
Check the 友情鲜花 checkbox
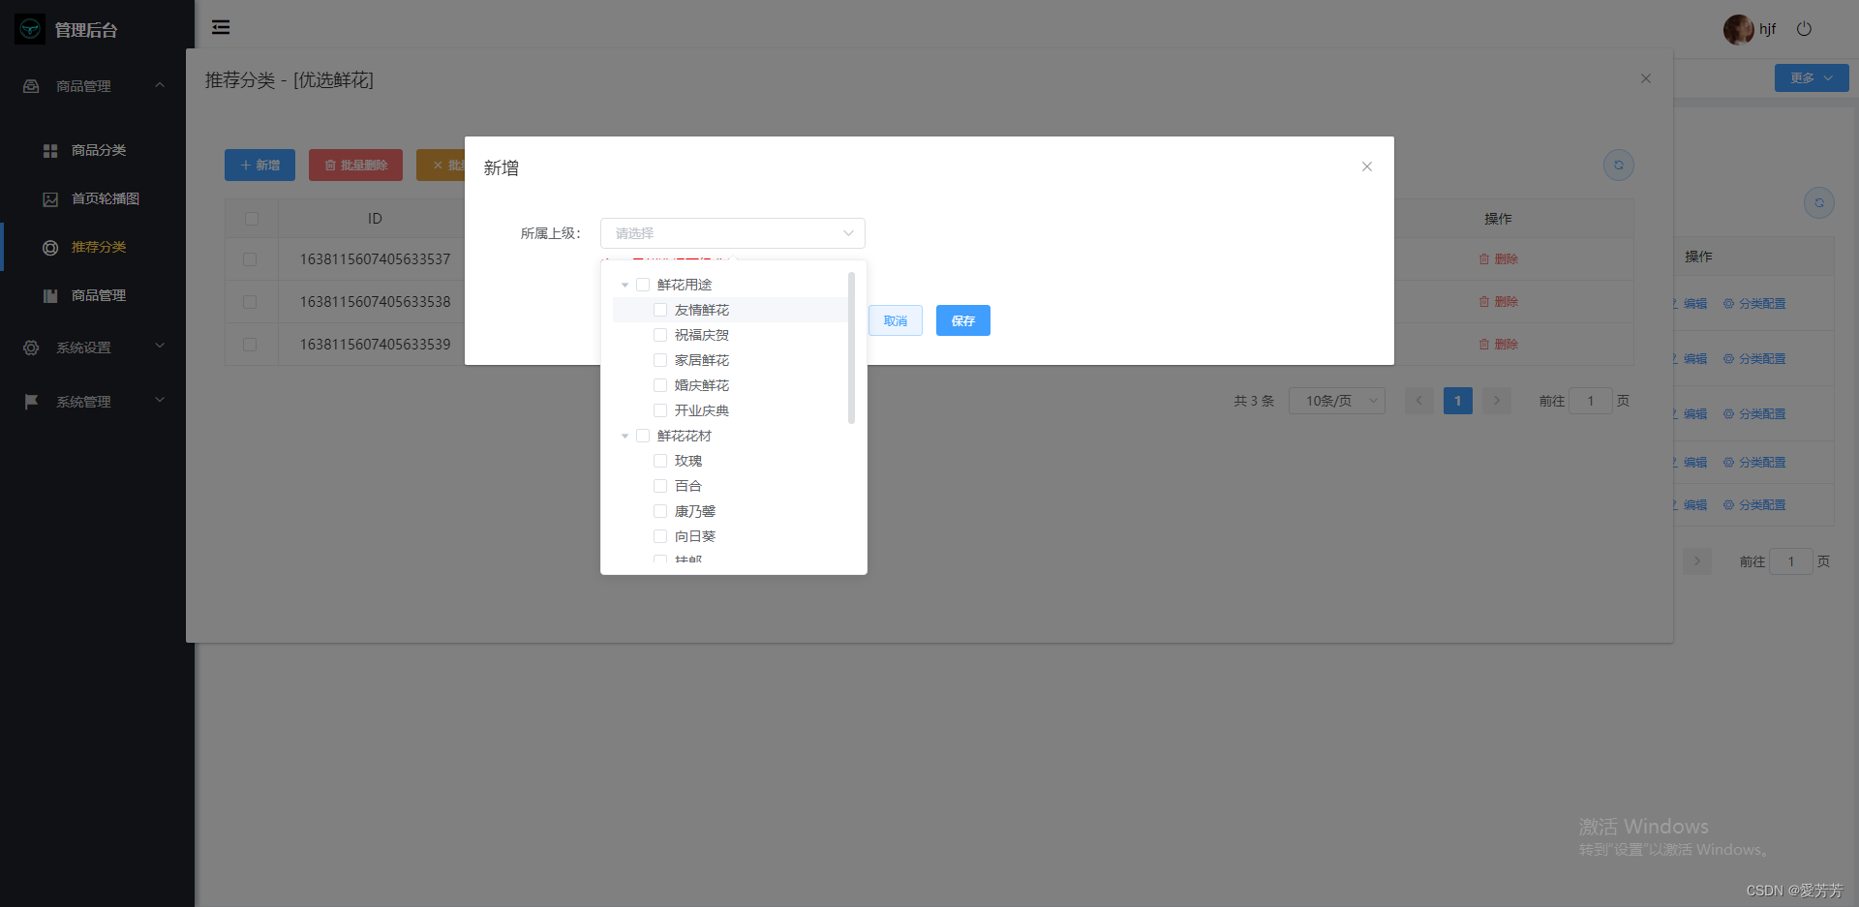click(660, 310)
